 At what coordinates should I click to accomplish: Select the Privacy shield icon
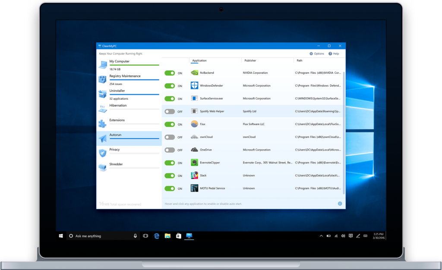(103, 153)
